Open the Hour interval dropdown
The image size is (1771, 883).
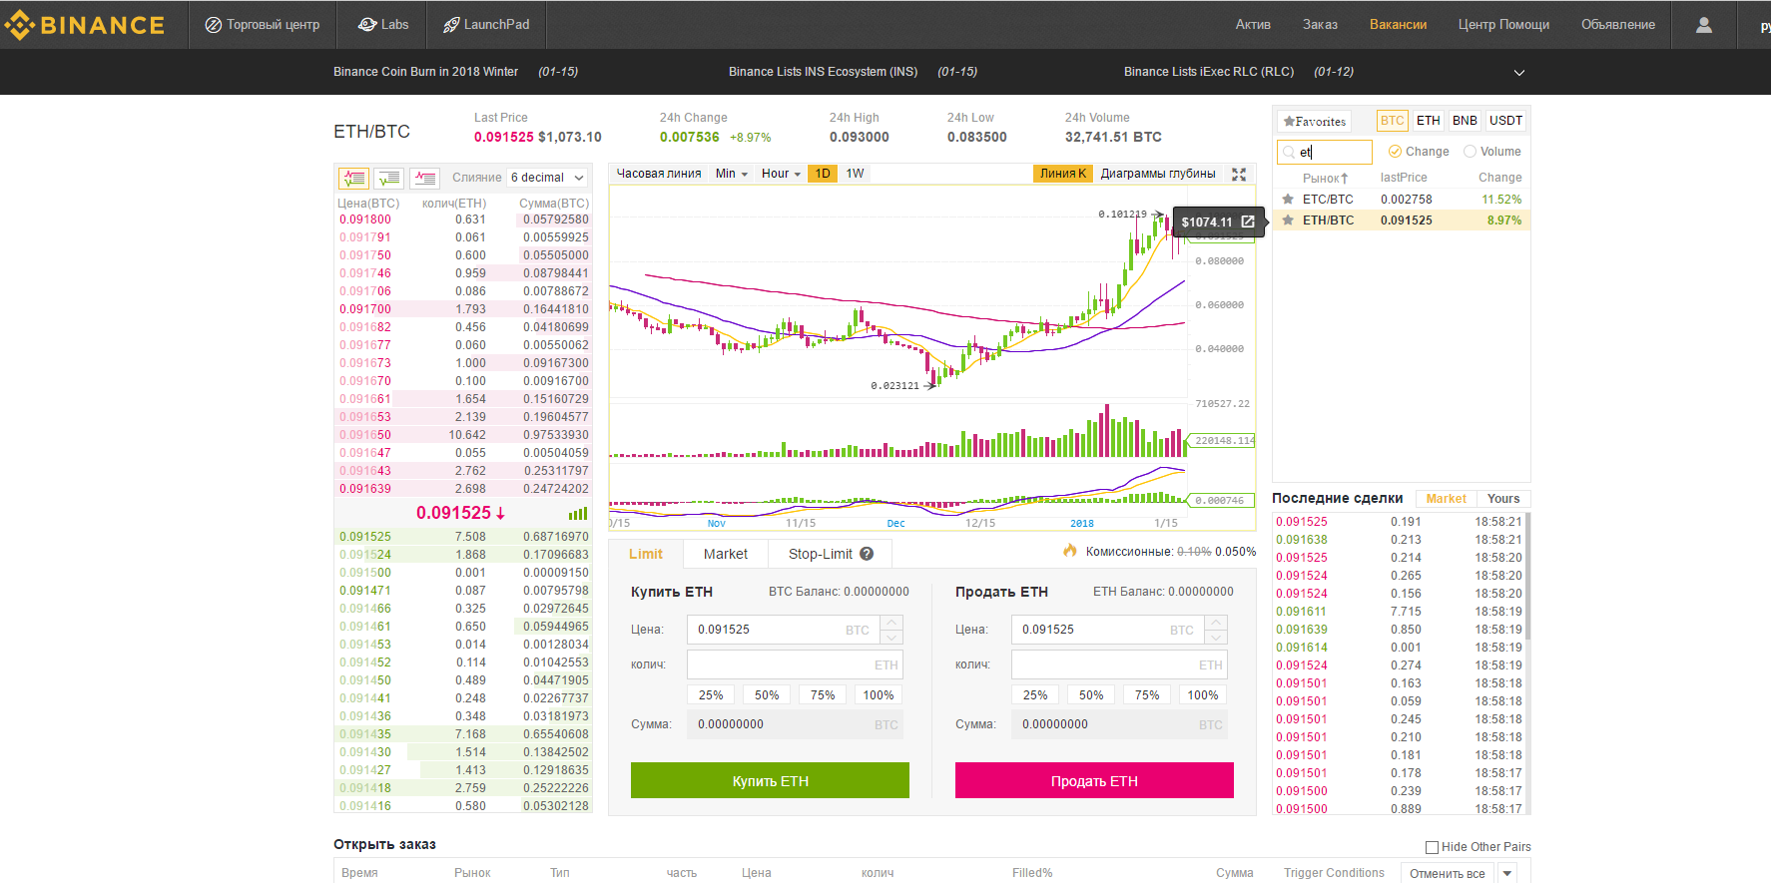pyautogui.click(x=781, y=174)
